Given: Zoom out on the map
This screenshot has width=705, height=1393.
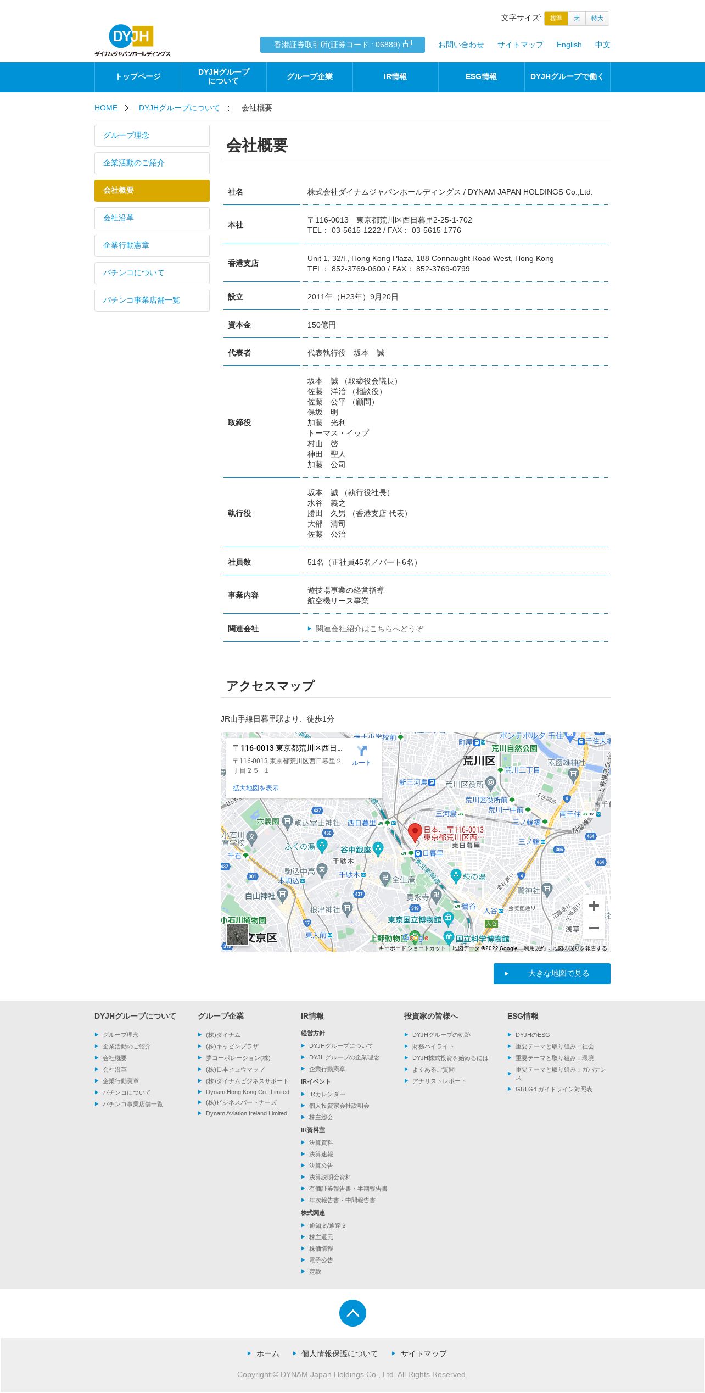Looking at the screenshot, I should (594, 928).
